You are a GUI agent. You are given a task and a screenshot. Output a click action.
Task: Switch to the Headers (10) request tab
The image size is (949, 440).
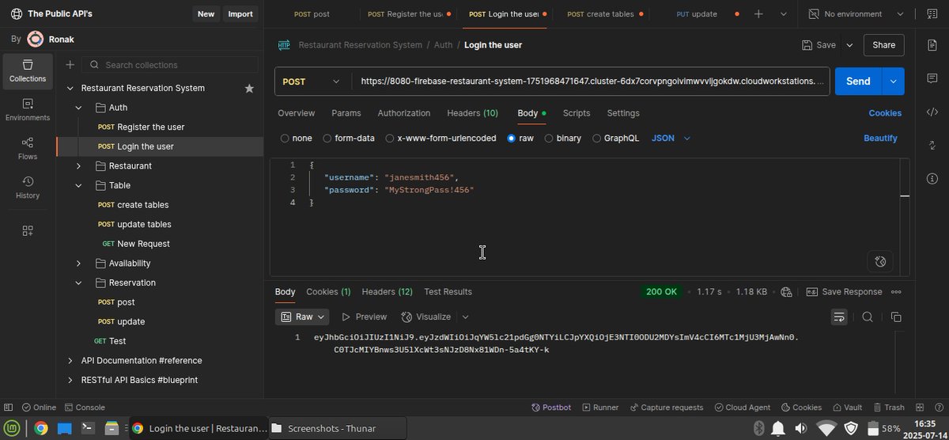[x=472, y=113]
